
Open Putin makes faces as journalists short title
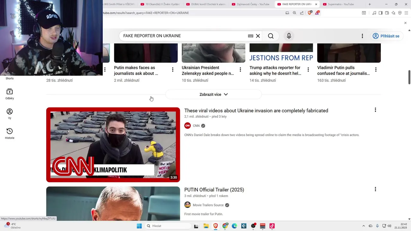tap(136, 71)
